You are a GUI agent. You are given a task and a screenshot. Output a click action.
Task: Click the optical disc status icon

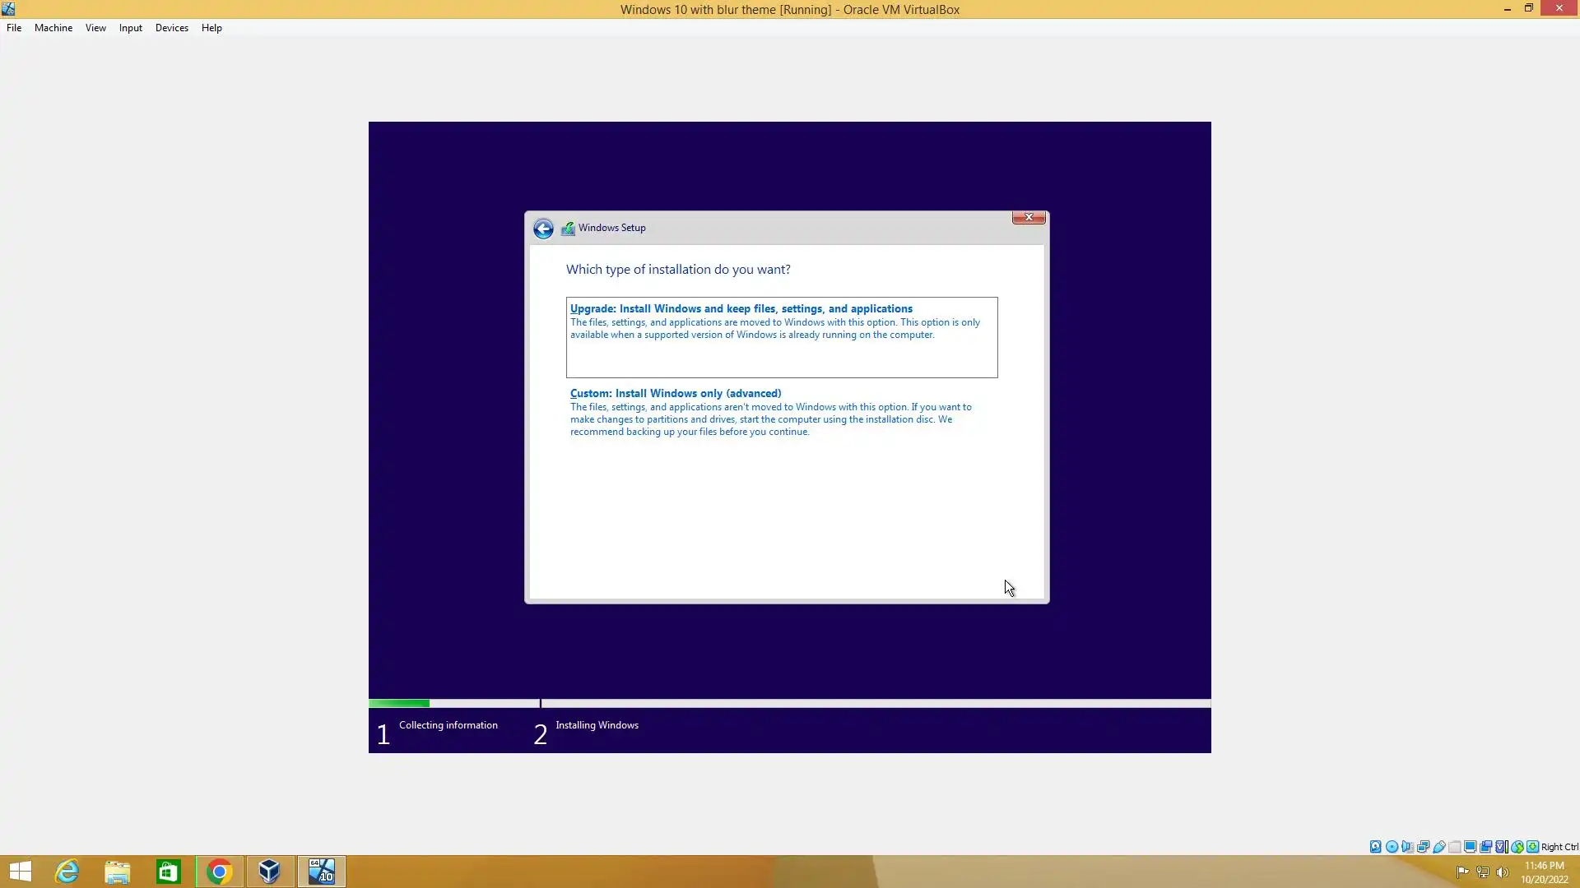[x=1392, y=847]
